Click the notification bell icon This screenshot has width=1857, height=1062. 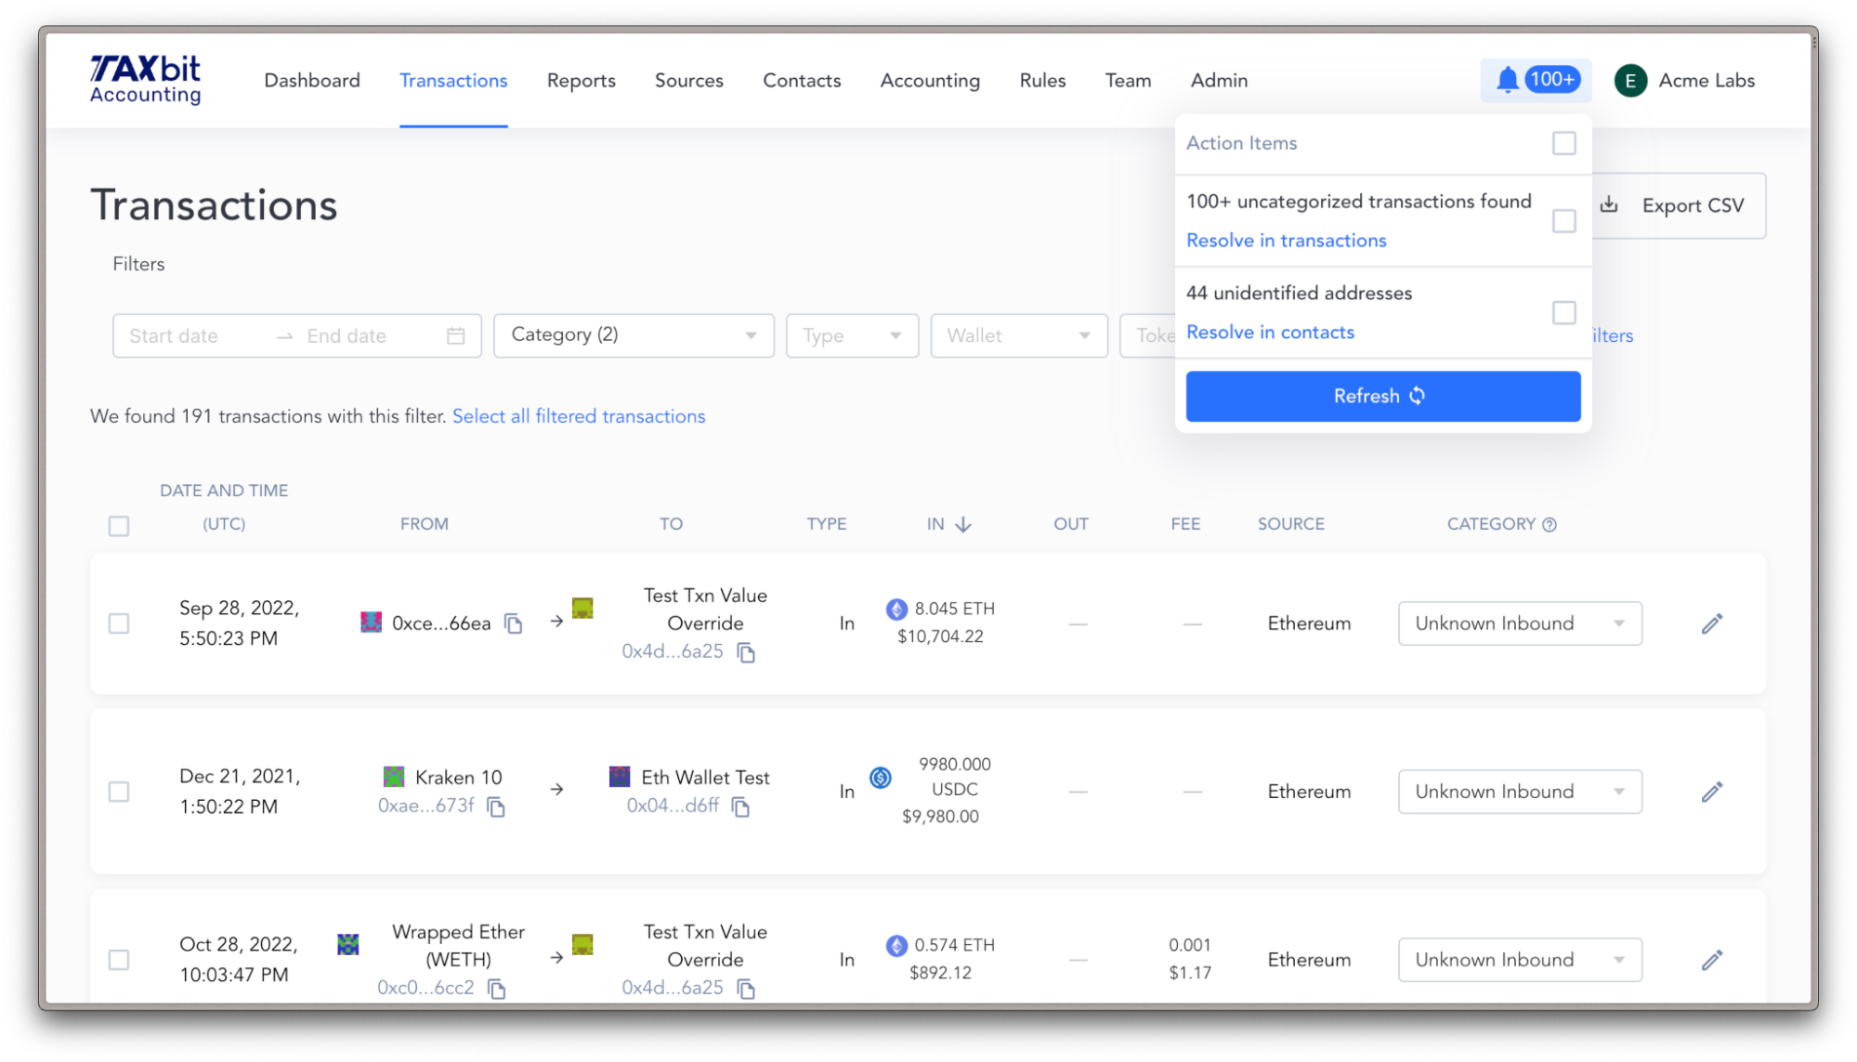click(x=1507, y=81)
